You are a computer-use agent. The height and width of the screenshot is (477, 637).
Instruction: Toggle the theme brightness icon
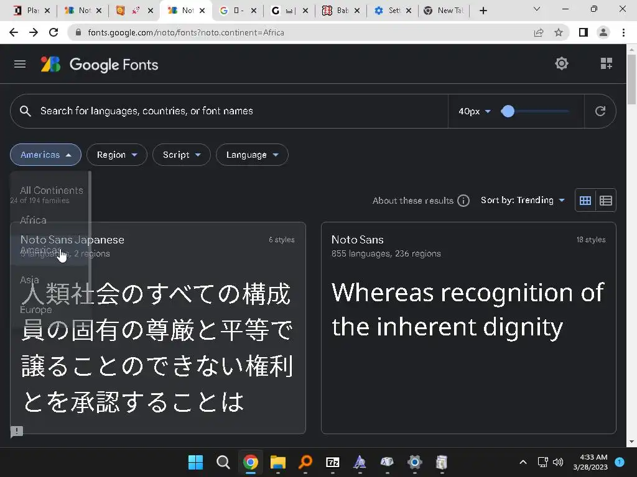562,63
